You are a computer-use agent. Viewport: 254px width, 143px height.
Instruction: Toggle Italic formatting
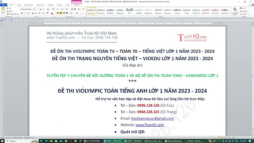tap(25, 13)
